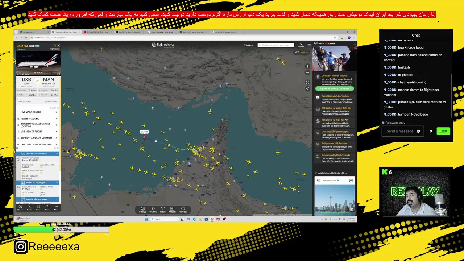The height and width of the screenshot is (261, 464).
Task: Switch to the Gold CFDs browser tab
Action: point(129,32)
